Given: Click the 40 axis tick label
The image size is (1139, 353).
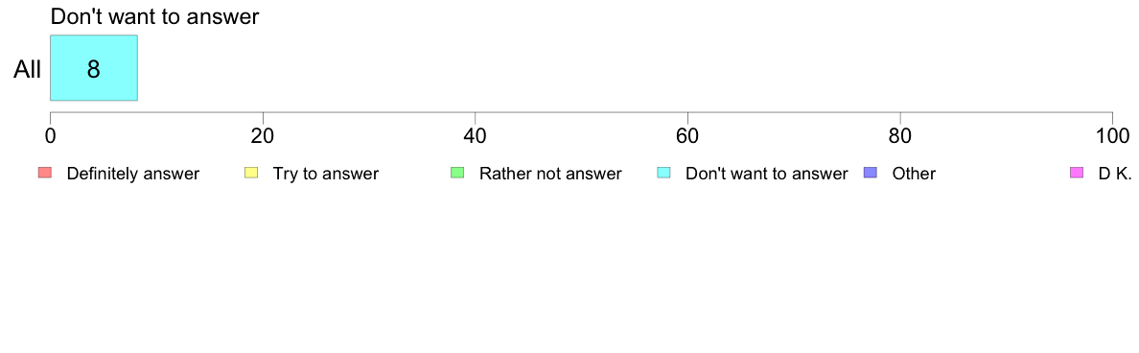Looking at the screenshot, I should [476, 135].
